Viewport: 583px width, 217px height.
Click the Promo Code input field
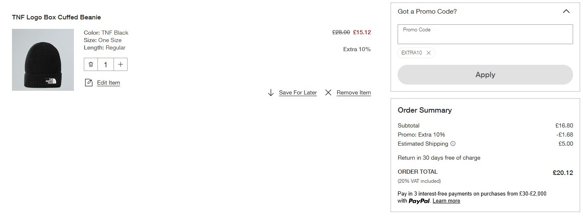[x=485, y=34]
